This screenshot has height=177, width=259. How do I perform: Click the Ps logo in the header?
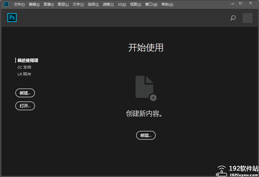point(12,18)
